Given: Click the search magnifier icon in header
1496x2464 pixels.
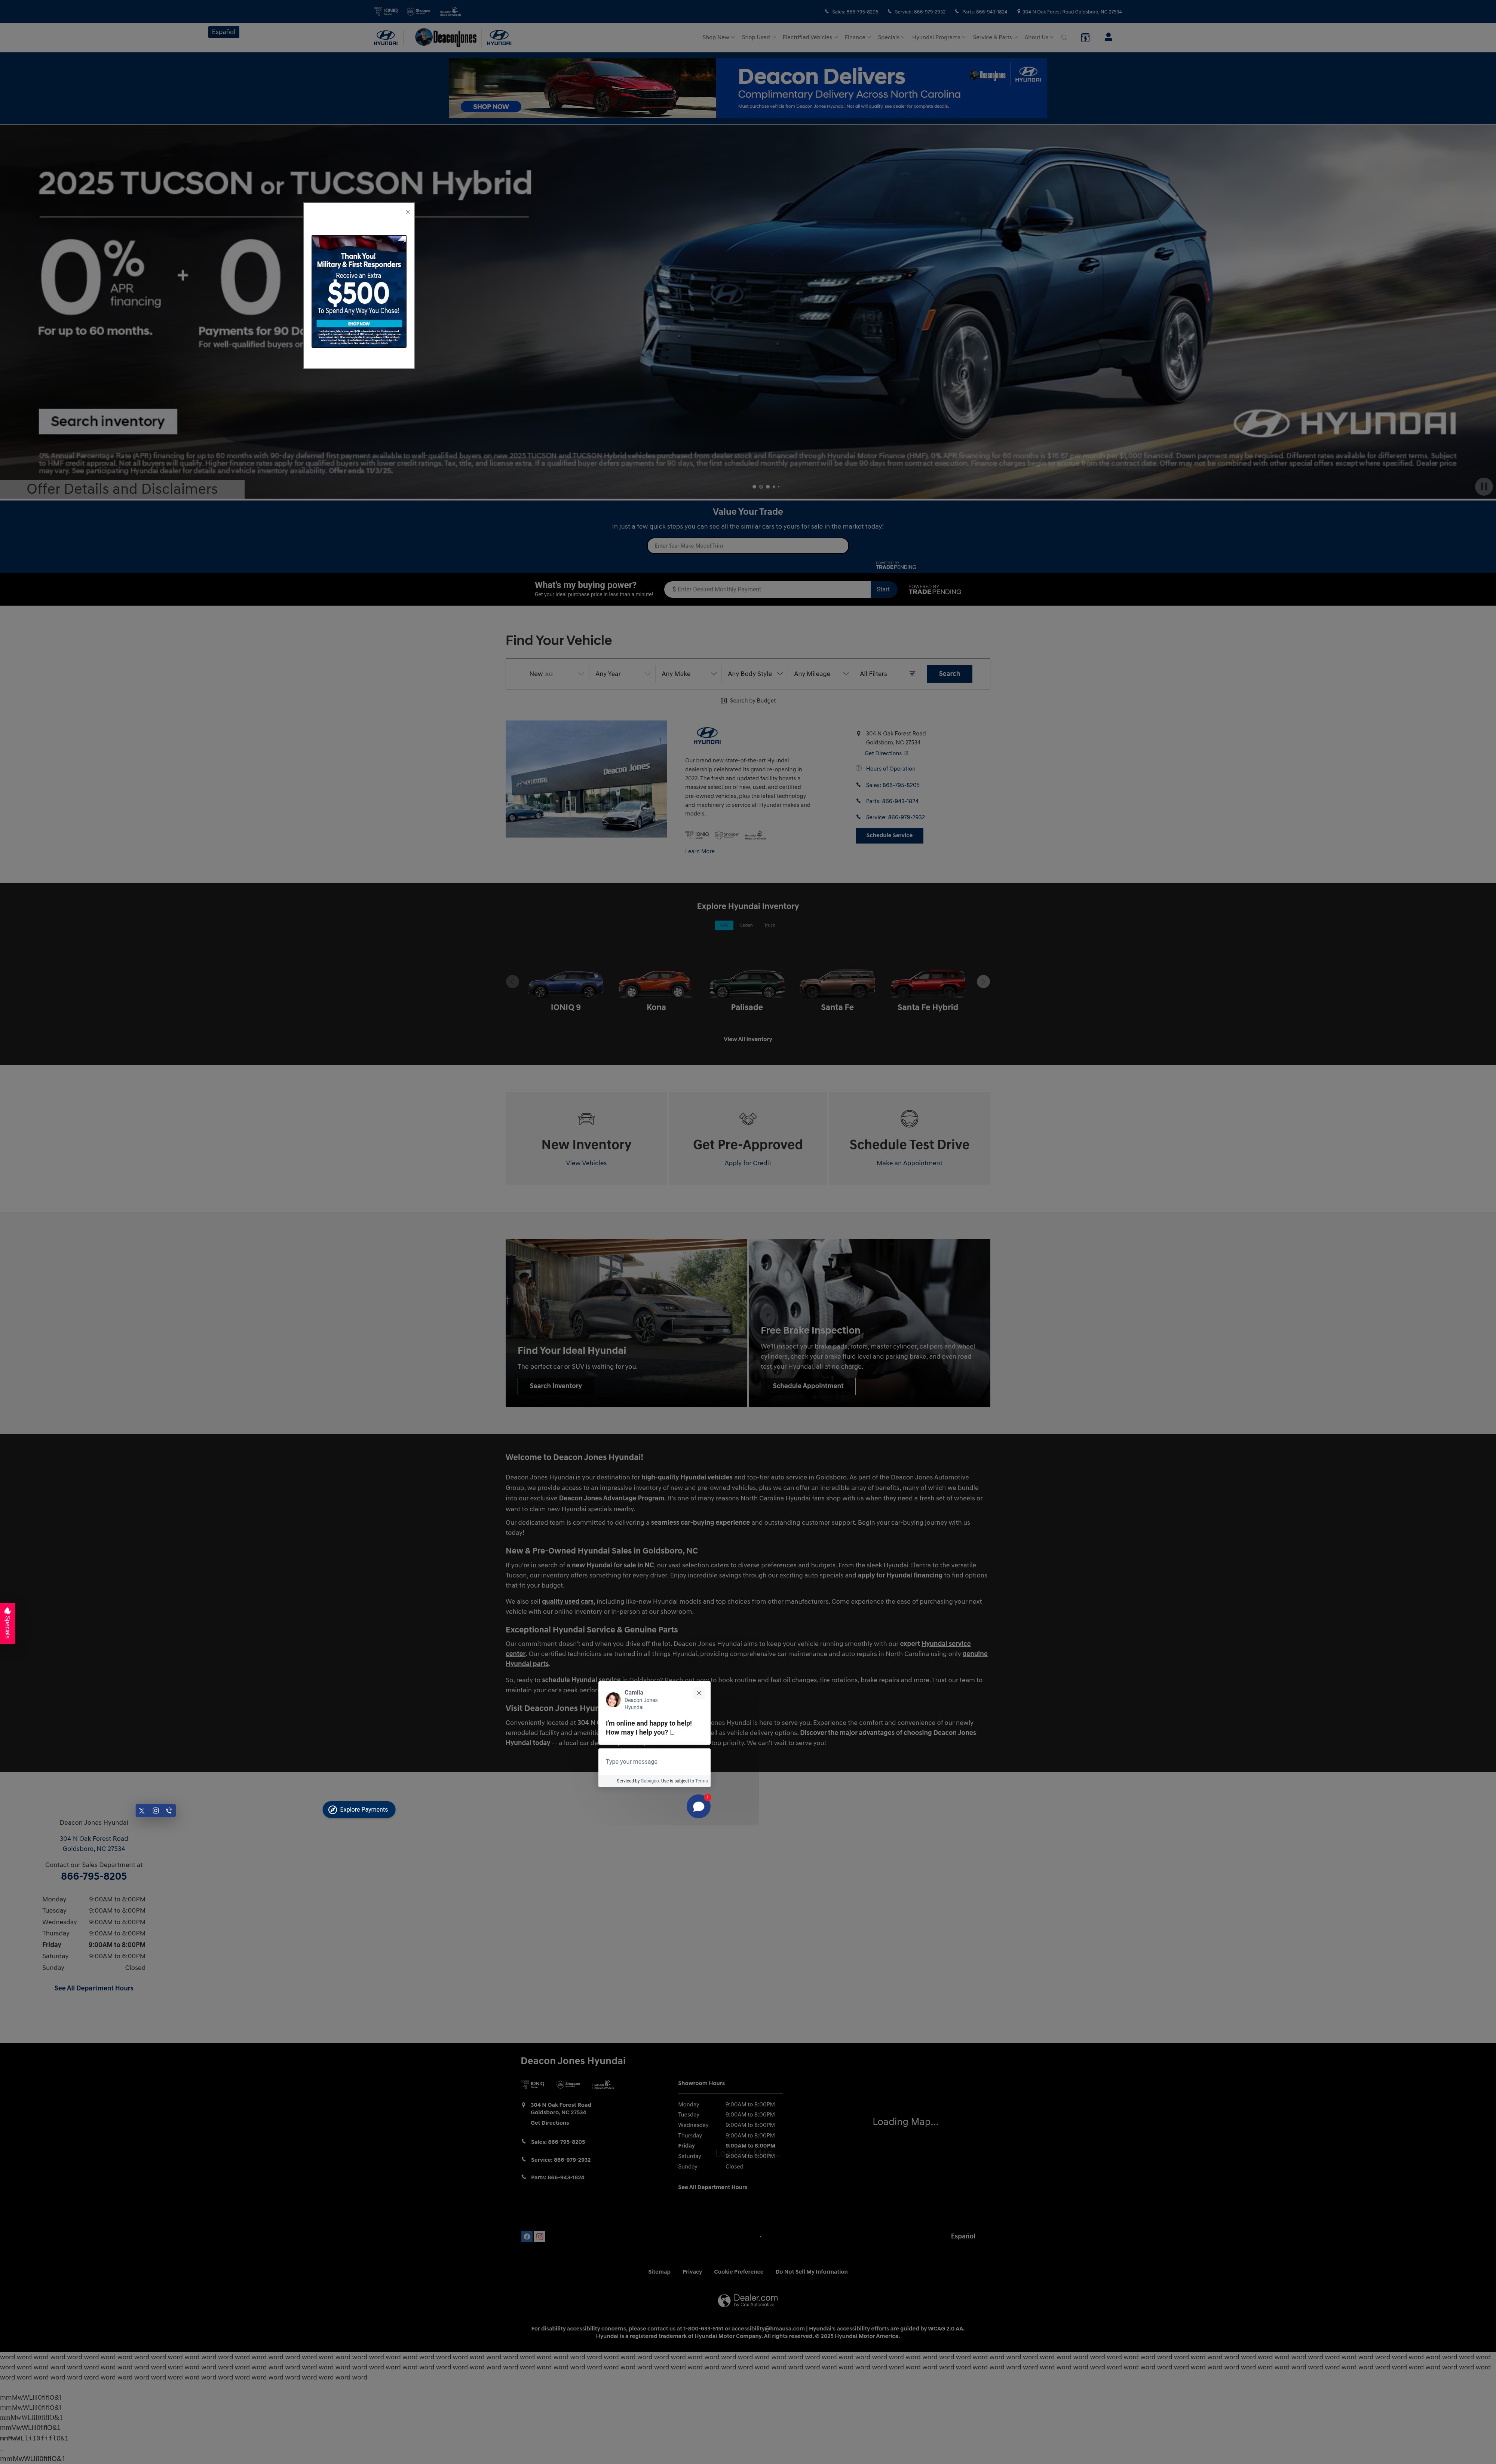Looking at the screenshot, I should (x=1064, y=38).
